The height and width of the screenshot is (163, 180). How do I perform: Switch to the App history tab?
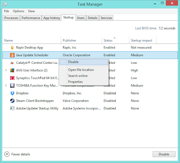coord(52,18)
